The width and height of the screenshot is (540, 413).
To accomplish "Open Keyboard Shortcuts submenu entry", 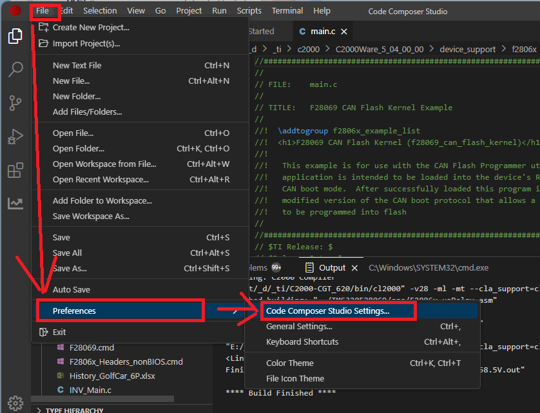I will tap(362, 342).
